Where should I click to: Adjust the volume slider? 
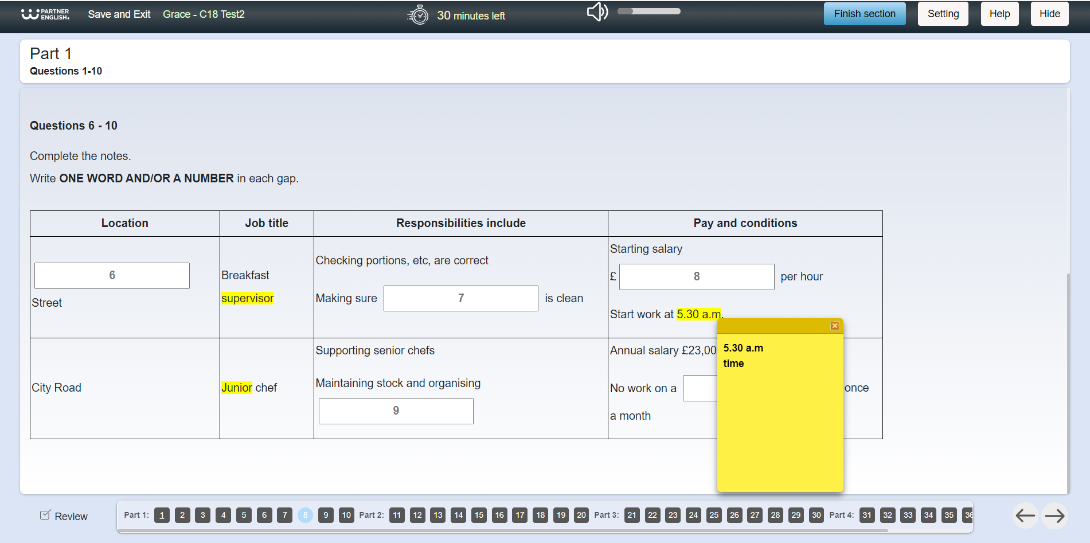pos(648,11)
